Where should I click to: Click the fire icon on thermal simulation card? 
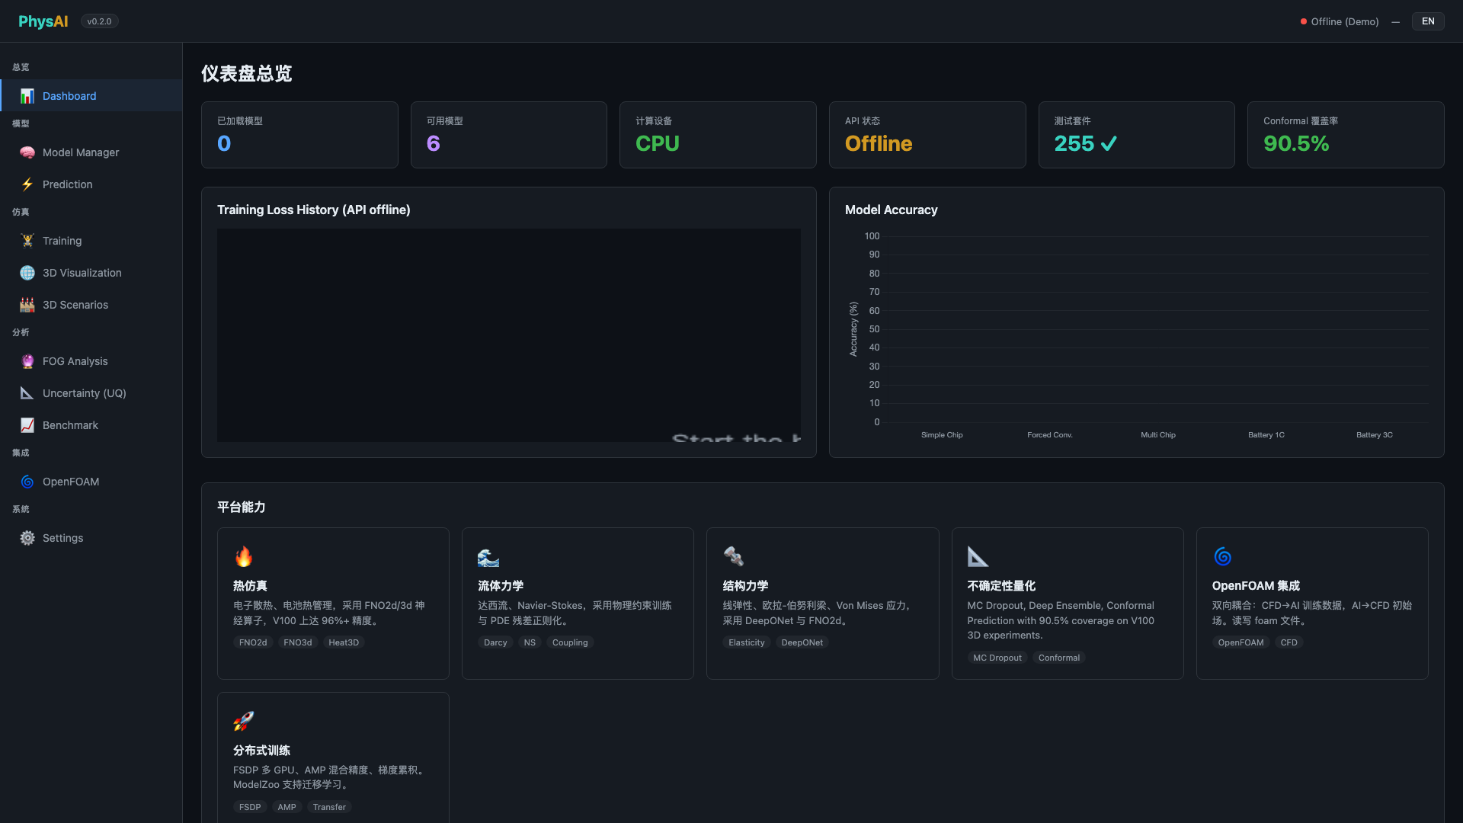[244, 556]
